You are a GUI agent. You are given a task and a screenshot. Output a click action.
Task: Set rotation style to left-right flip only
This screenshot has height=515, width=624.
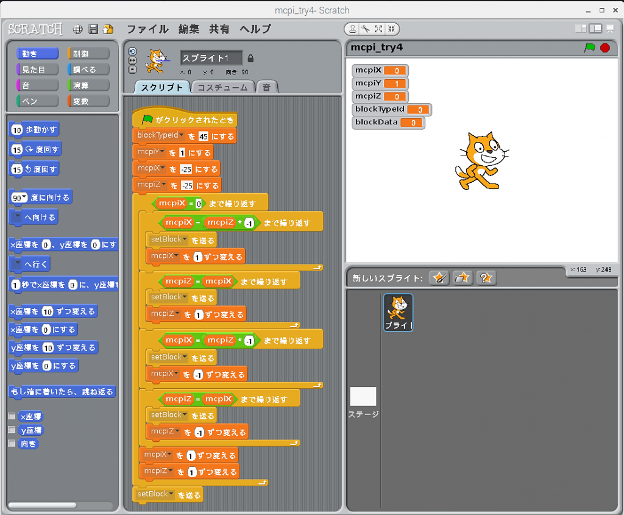coord(132,60)
